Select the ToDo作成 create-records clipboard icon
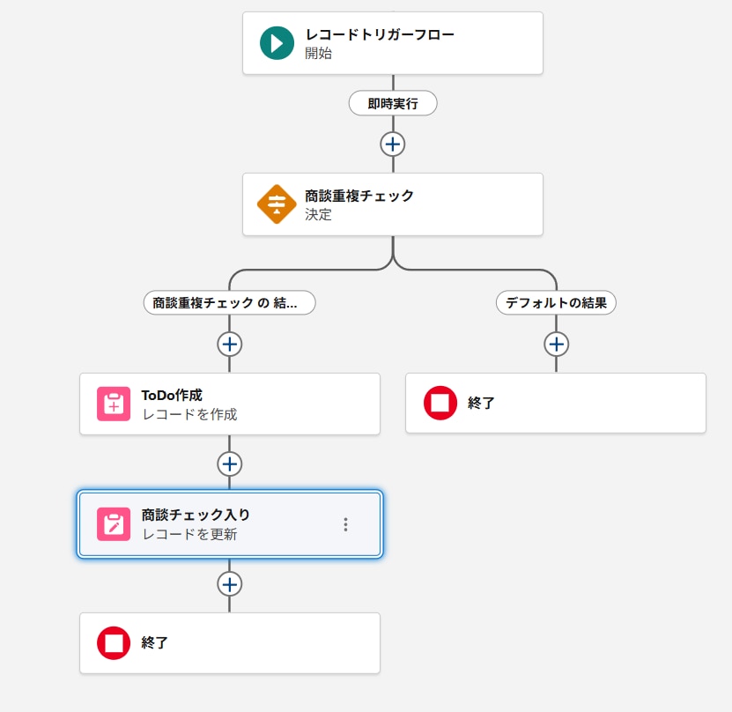The width and height of the screenshot is (732, 712). click(111, 404)
